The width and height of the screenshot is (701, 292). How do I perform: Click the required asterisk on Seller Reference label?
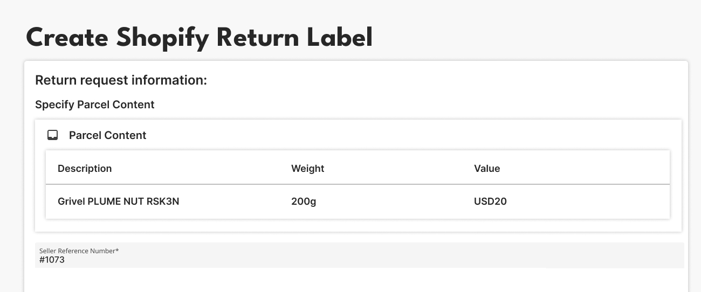(x=117, y=250)
